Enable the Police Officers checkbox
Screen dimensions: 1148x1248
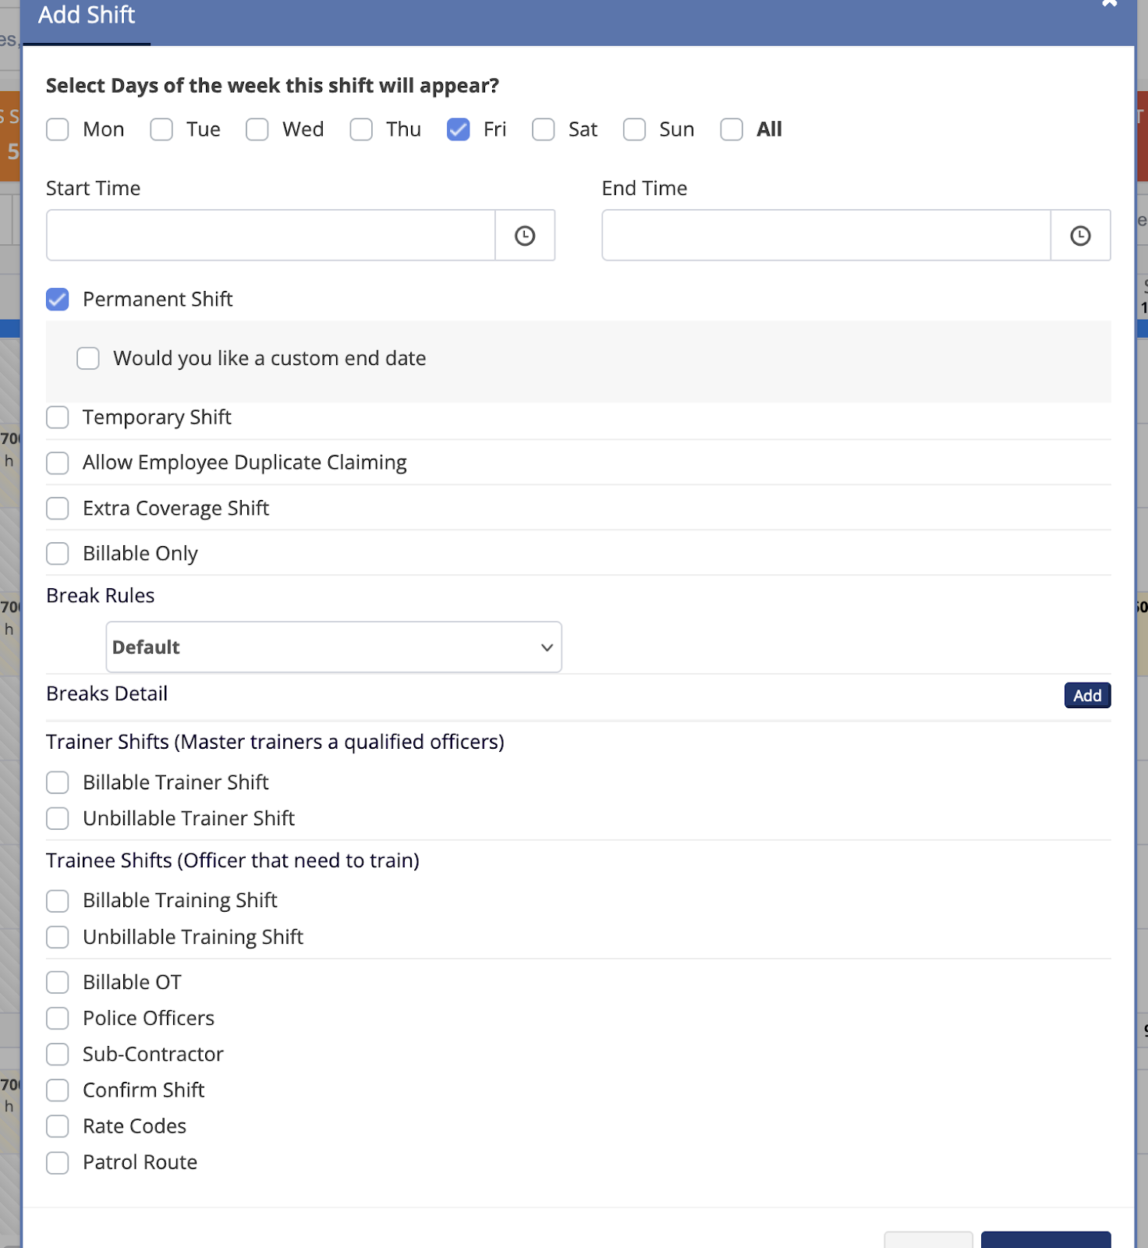[x=58, y=1019]
